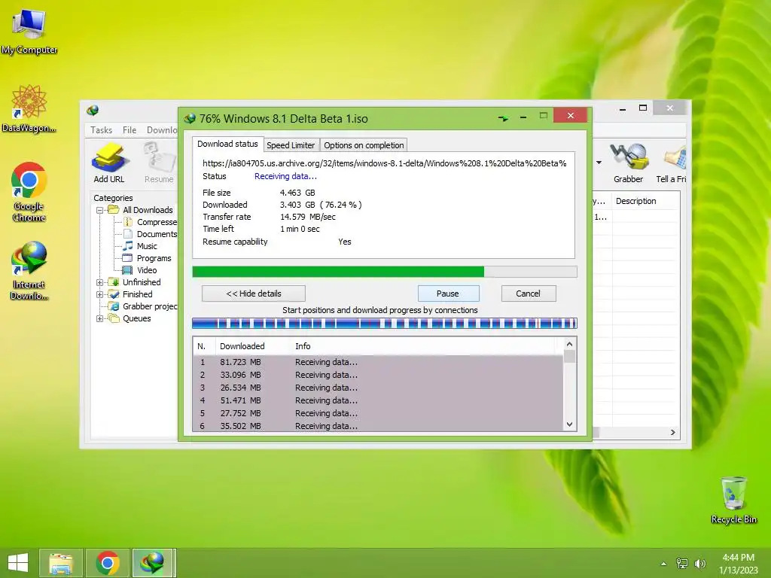771x578 pixels.
Task: Click the Description column header
Action: pyautogui.click(x=635, y=201)
